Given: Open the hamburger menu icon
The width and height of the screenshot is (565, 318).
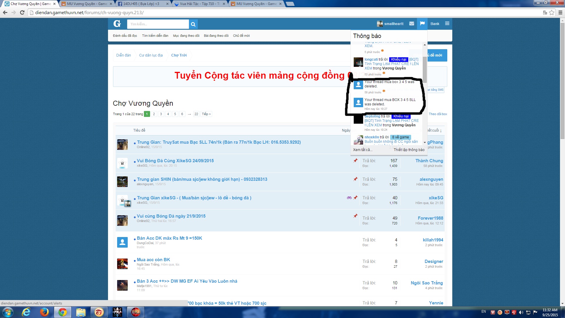Looking at the screenshot, I should click(x=447, y=24).
